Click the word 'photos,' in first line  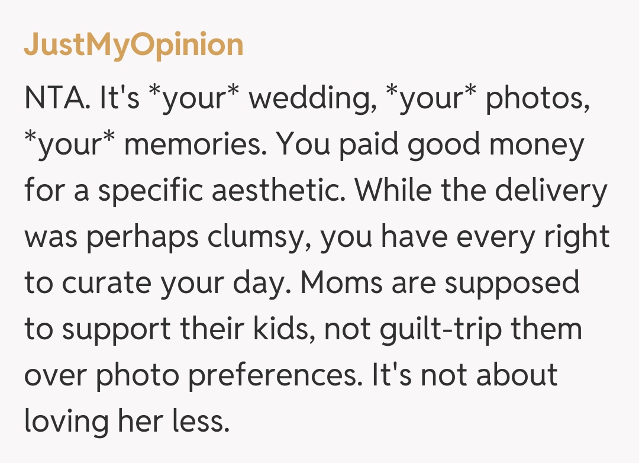[x=537, y=98]
